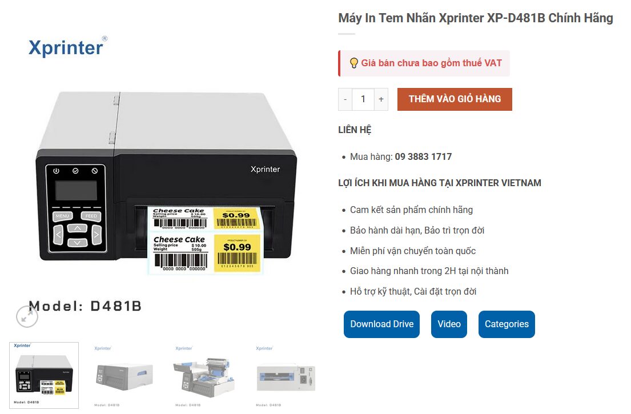Open the Download Drive page

tap(381, 324)
